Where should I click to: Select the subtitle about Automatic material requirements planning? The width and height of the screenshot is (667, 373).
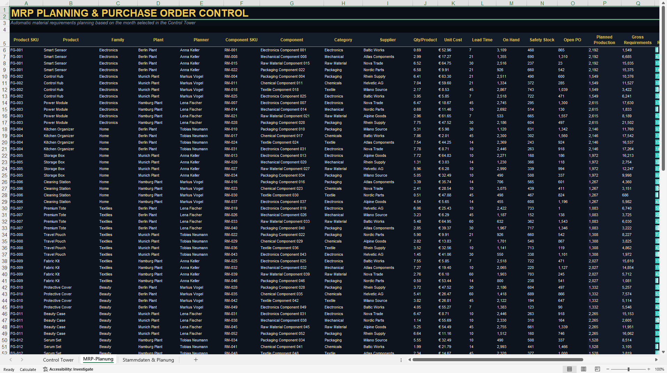[103, 23]
